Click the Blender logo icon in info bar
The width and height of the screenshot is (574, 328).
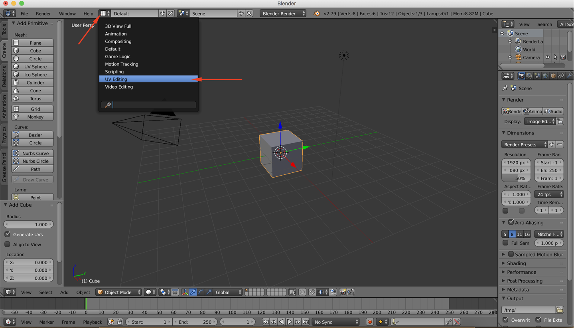coord(317,13)
